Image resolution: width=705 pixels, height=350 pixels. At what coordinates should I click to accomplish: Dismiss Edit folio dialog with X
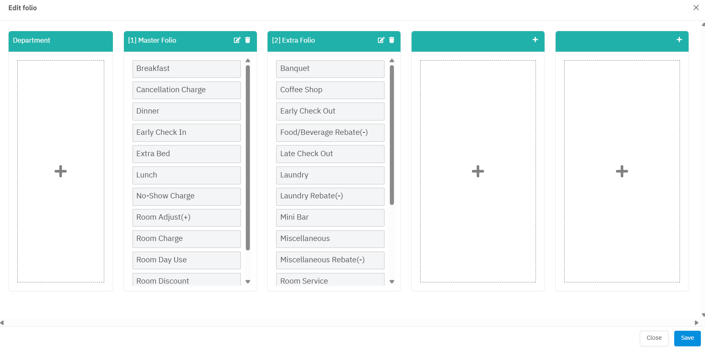(696, 8)
